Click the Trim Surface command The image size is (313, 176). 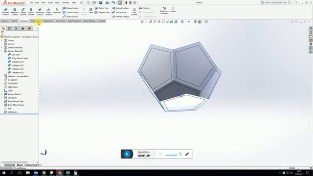pyautogui.click(x=119, y=12)
